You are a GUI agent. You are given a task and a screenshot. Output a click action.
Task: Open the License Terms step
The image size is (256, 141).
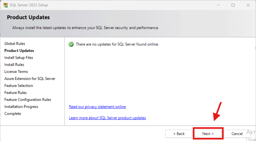[x=16, y=72]
